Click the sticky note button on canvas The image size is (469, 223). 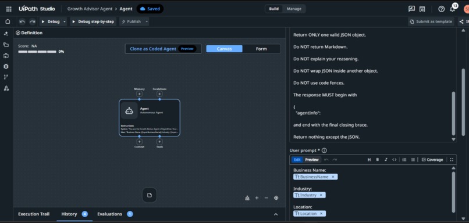coord(150,195)
